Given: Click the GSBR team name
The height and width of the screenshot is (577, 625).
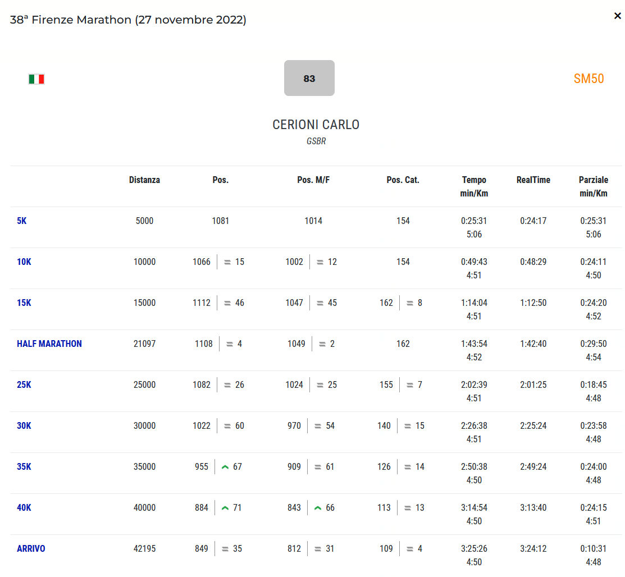Looking at the screenshot, I should (x=316, y=141).
